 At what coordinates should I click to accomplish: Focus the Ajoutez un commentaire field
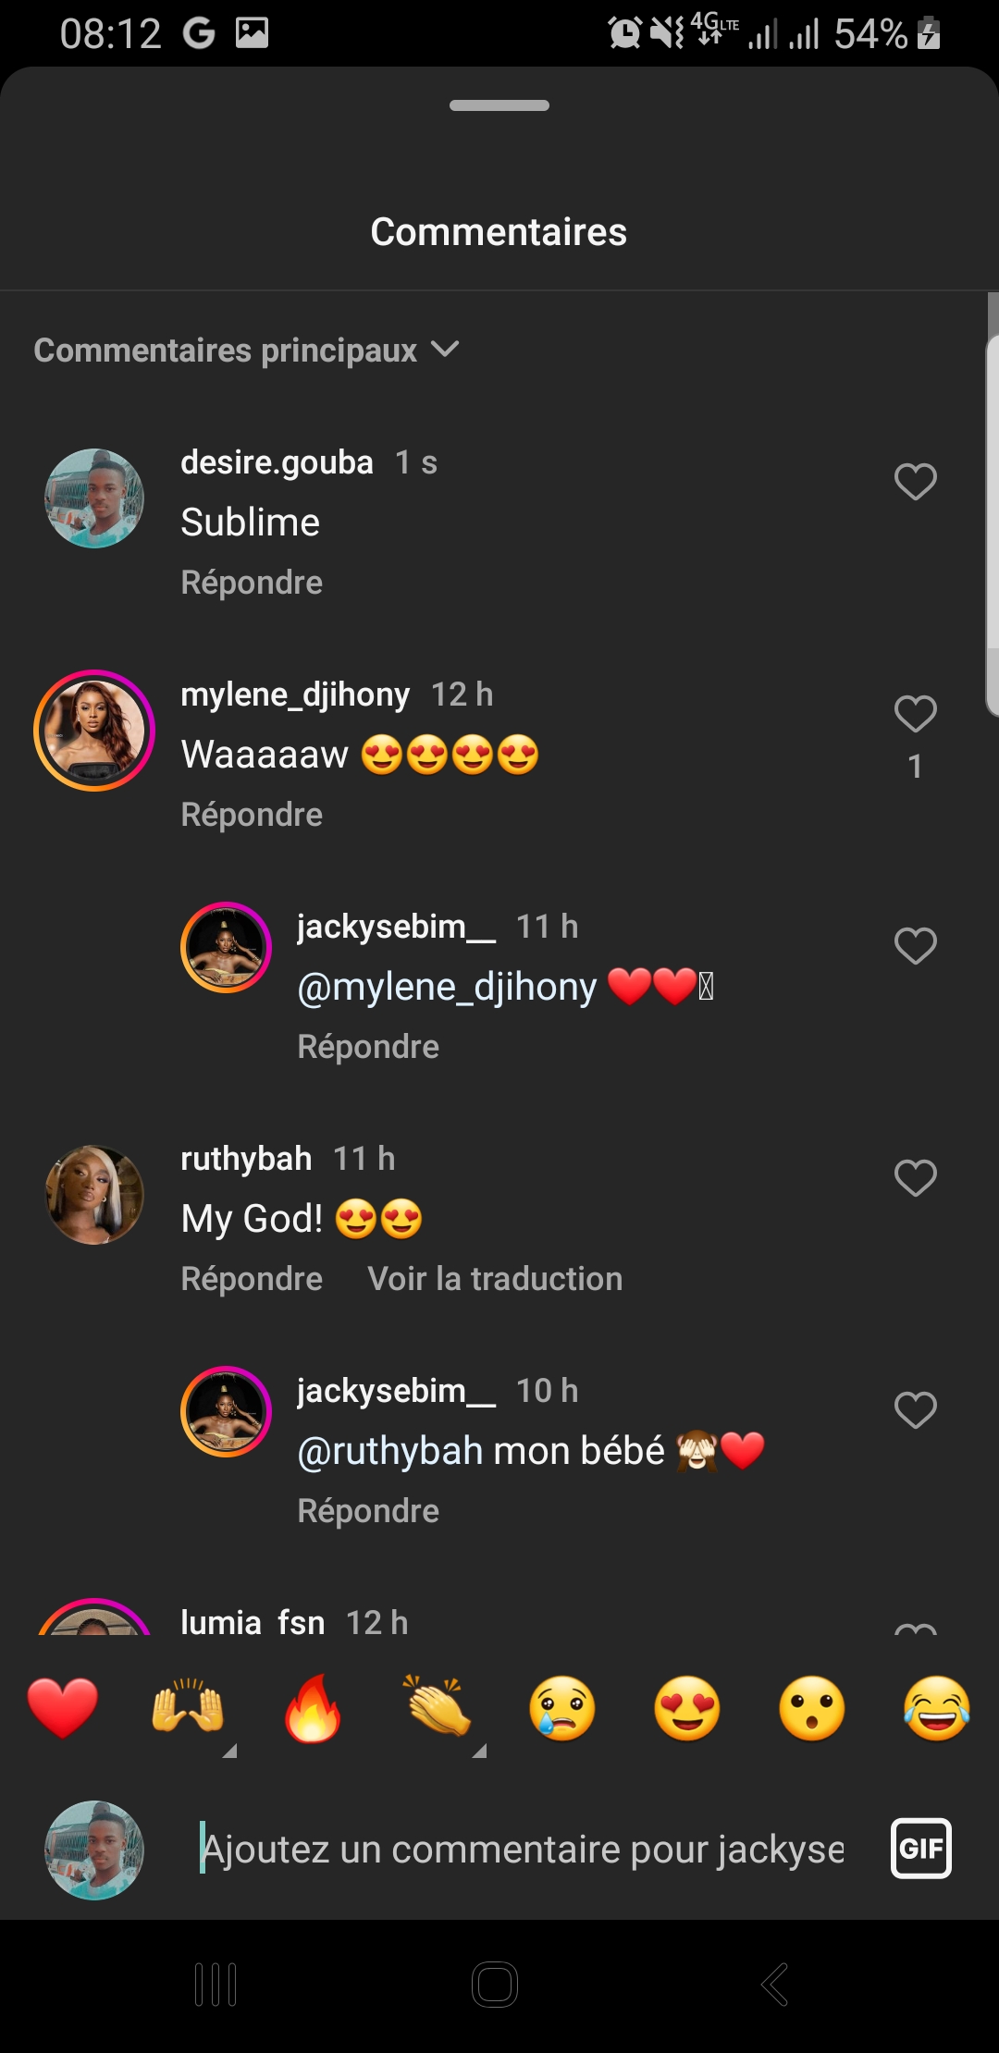[523, 1850]
